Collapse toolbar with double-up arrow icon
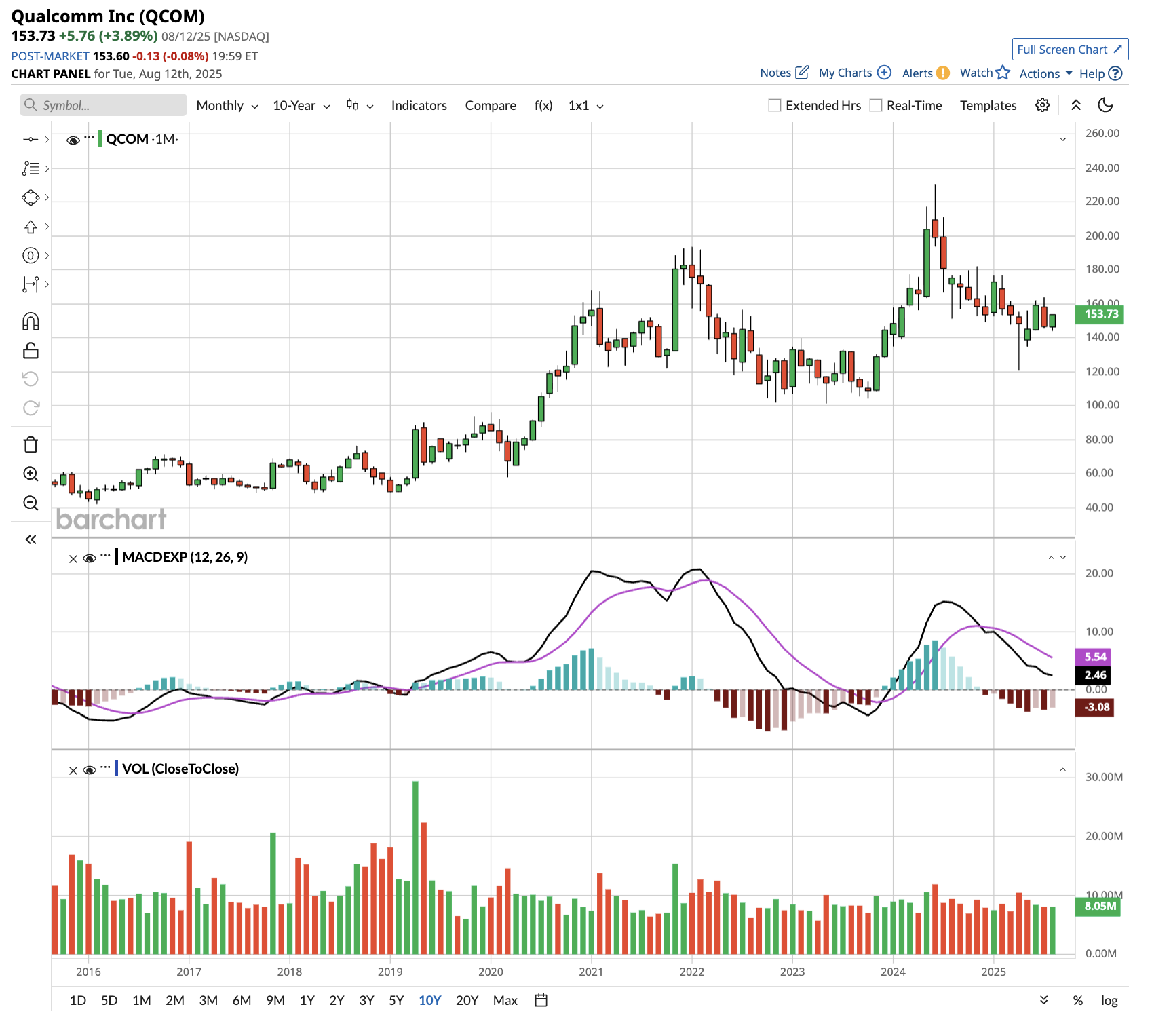Viewport: 1152px width, 1011px height. (1076, 105)
